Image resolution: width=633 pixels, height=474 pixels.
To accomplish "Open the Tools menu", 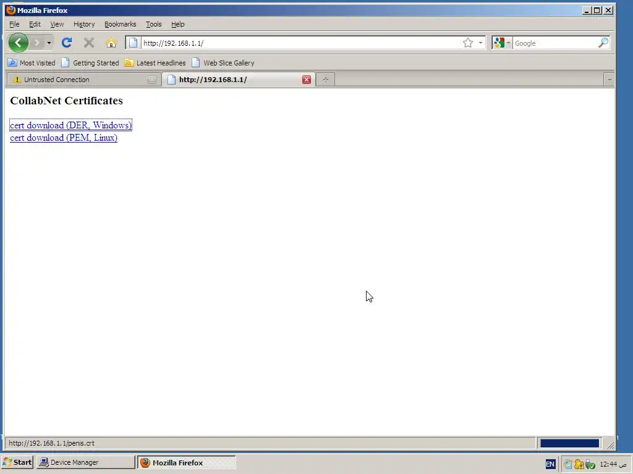I will 153,24.
